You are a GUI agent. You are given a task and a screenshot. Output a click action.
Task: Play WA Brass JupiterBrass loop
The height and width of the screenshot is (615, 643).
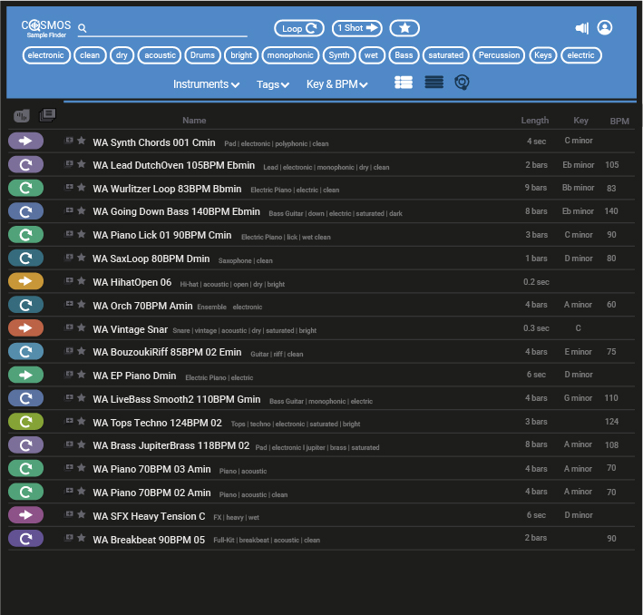pos(25,444)
